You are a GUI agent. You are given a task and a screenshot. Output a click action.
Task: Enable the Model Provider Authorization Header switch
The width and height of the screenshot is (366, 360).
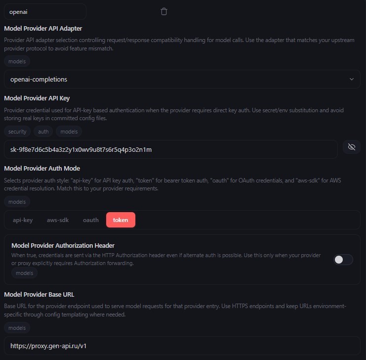[x=343, y=260]
